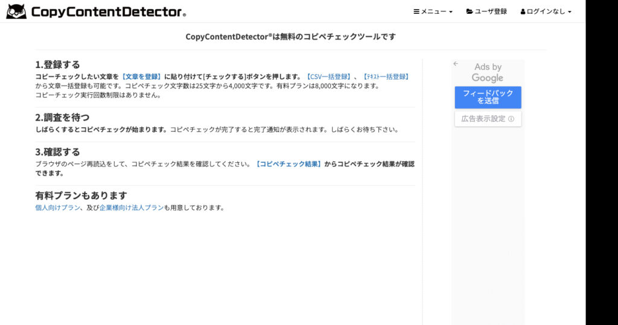The image size is (618, 325).
Task: Click the 有料プランもあります heading
Action: (x=81, y=195)
